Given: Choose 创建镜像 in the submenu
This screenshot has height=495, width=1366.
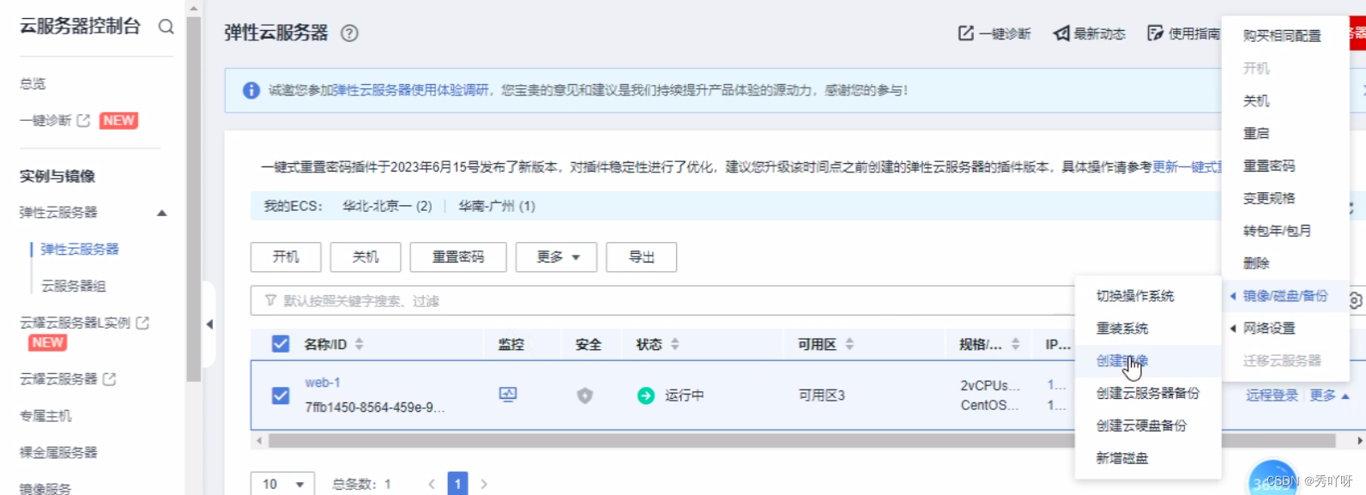Looking at the screenshot, I should point(1121,361).
